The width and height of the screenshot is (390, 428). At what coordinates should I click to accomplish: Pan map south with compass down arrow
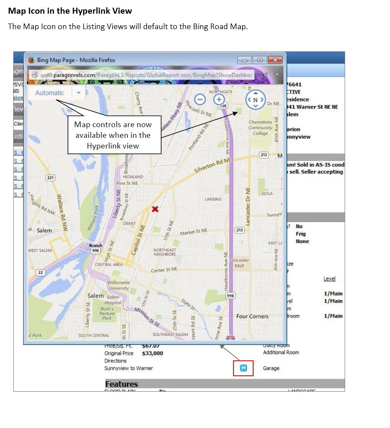pos(256,106)
